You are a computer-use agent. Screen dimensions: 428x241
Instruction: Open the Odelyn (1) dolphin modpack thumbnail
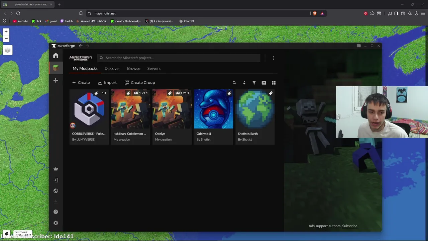click(x=213, y=109)
